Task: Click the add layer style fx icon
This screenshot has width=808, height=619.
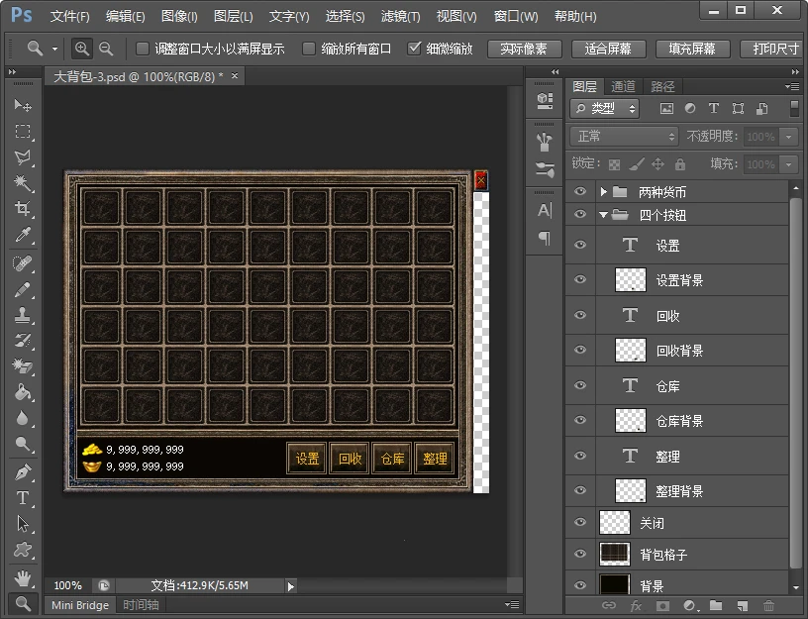Action: click(x=636, y=605)
